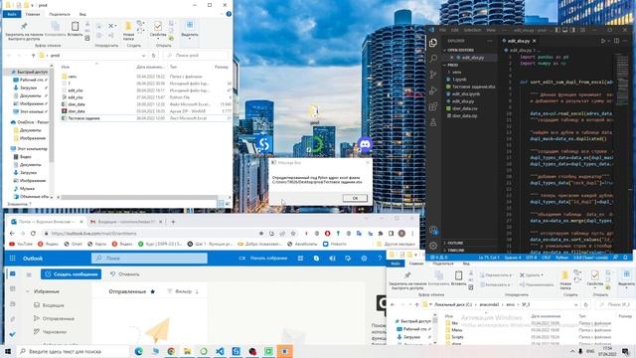636x358 pixels.
Task: Open Outlook Calendar icon in left rail
Action: coord(13,288)
